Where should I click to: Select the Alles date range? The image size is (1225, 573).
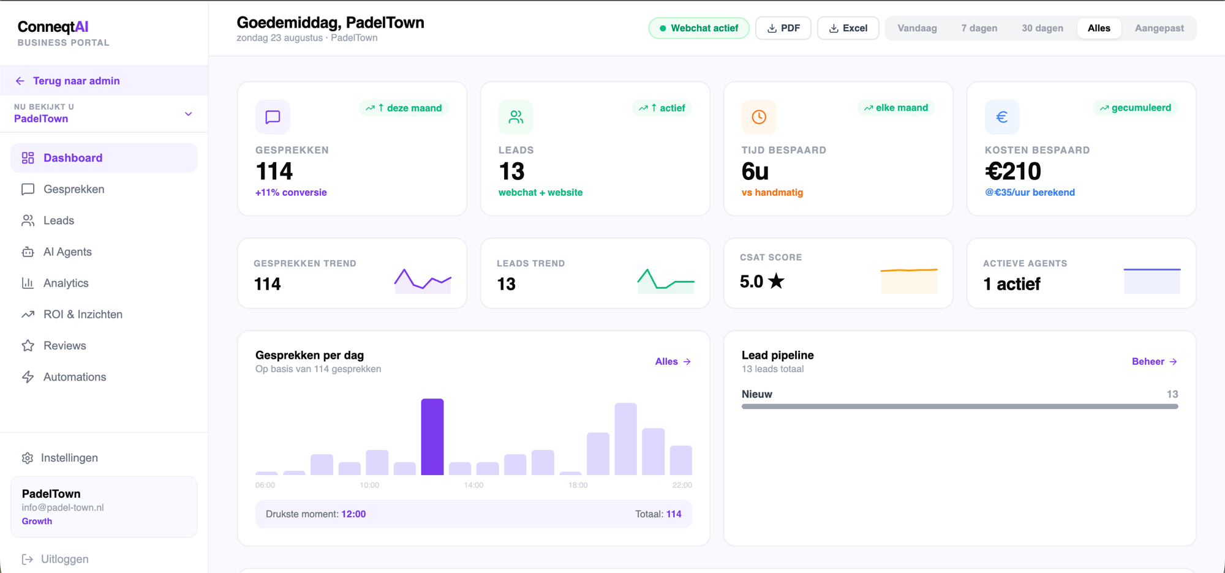tap(1099, 28)
